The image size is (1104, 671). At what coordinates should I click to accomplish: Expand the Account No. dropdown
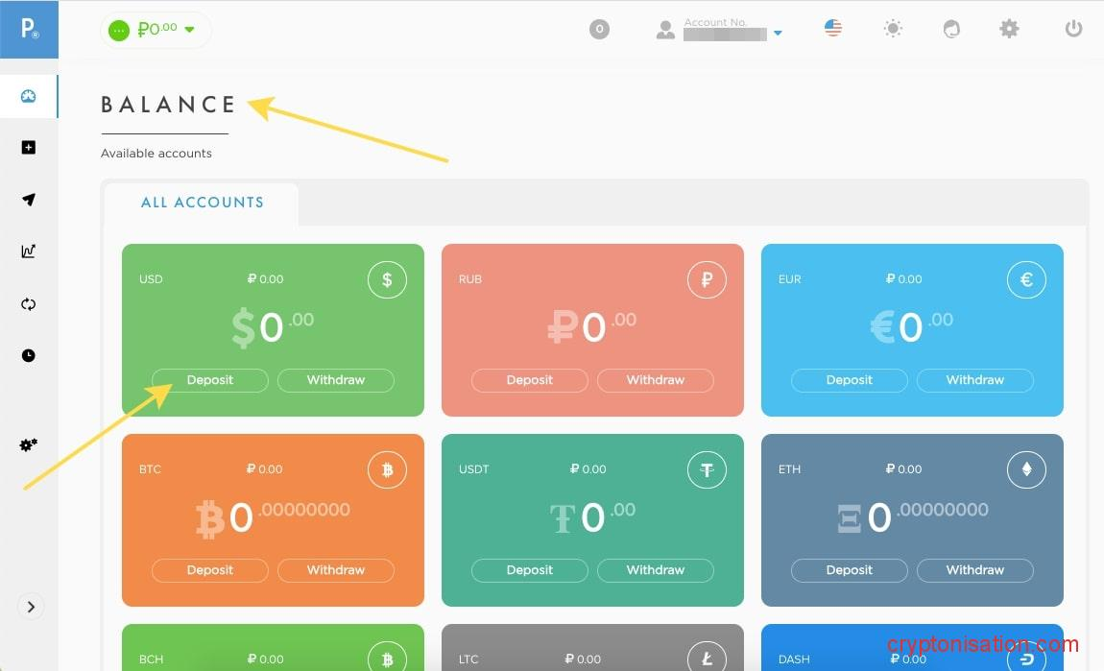coord(777,34)
